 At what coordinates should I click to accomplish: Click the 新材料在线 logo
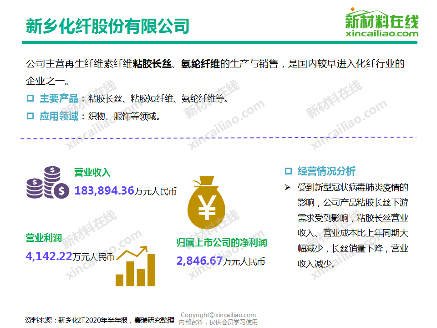[382, 22]
